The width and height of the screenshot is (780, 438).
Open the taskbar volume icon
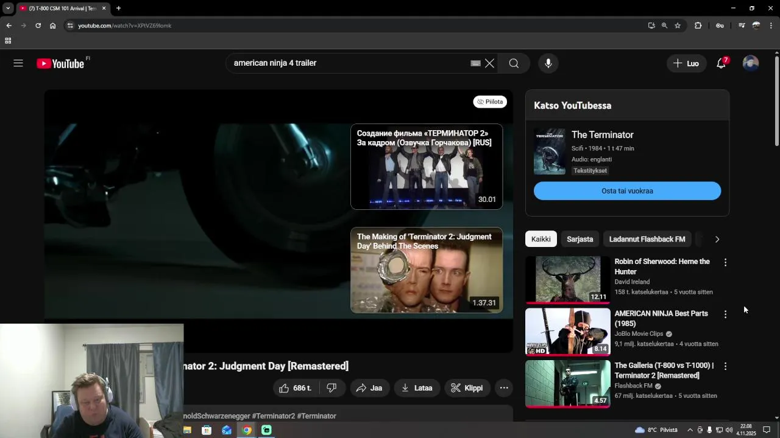(x=730, y=430)
